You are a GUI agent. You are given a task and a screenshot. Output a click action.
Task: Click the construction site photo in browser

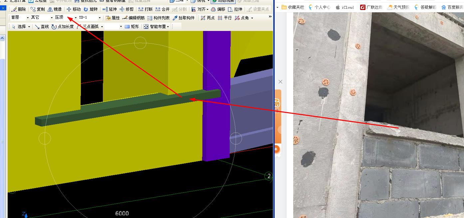(378, 115)
